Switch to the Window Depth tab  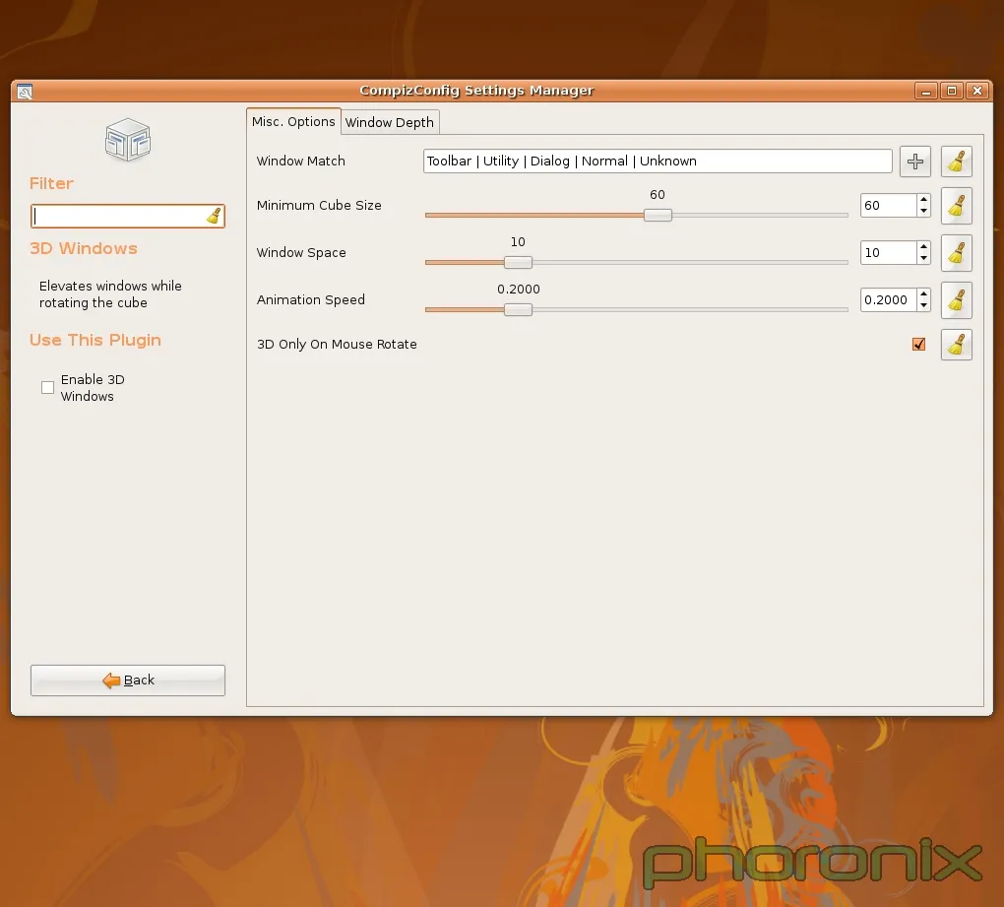(x=390, y=122)
